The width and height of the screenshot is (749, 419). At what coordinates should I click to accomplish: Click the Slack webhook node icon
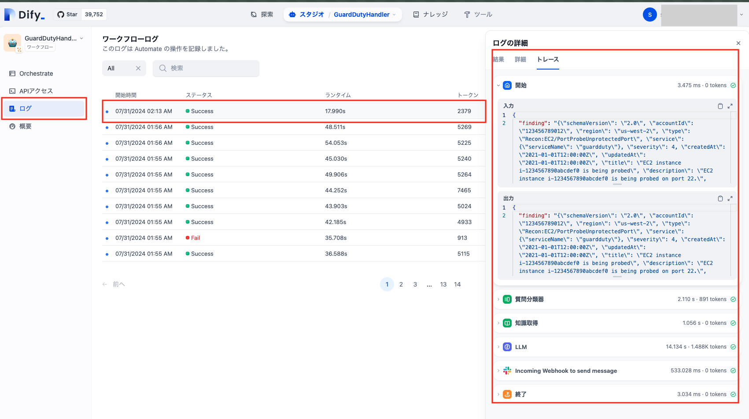[507, 371]
